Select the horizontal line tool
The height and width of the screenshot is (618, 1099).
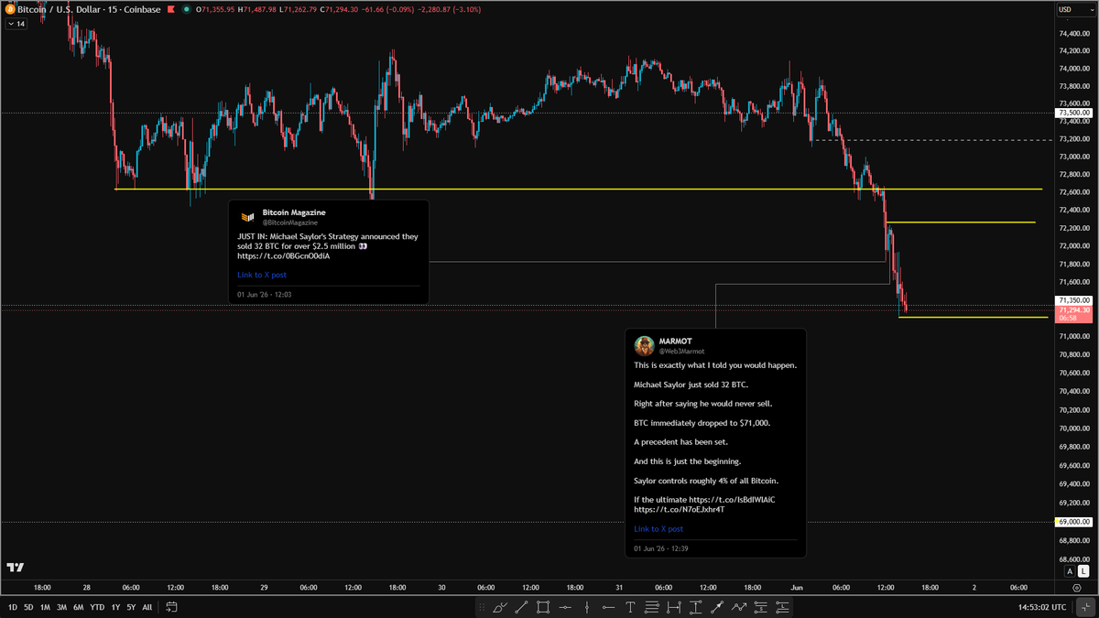(x=565, y=607)
